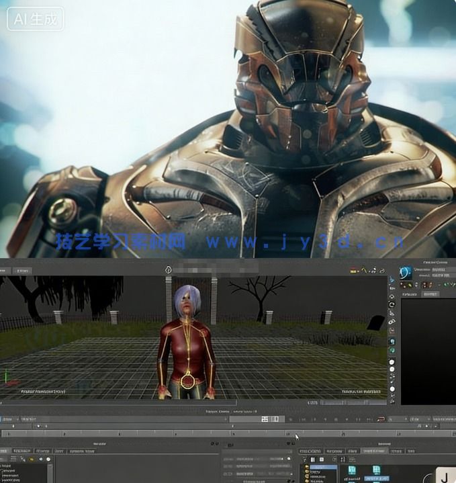The height and width of the screenshot is (483, 456).
Task: Click the blue square icon in vertical toolbar
Action: [x=392, y=342]
